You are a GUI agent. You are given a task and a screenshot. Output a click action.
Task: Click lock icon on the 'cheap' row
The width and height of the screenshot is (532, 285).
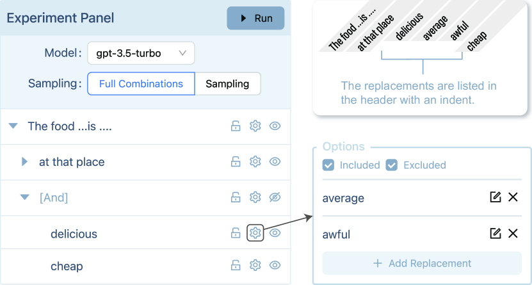(x=236, y=265)
